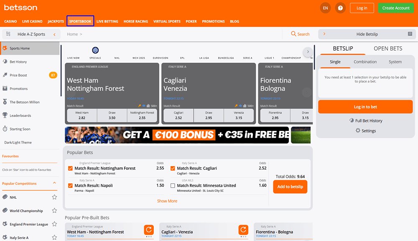Viewport: 418px width, 241px height.
Task: Collapse sidebar with Hide A-Z Sports chevron
Action: point(54,34)
